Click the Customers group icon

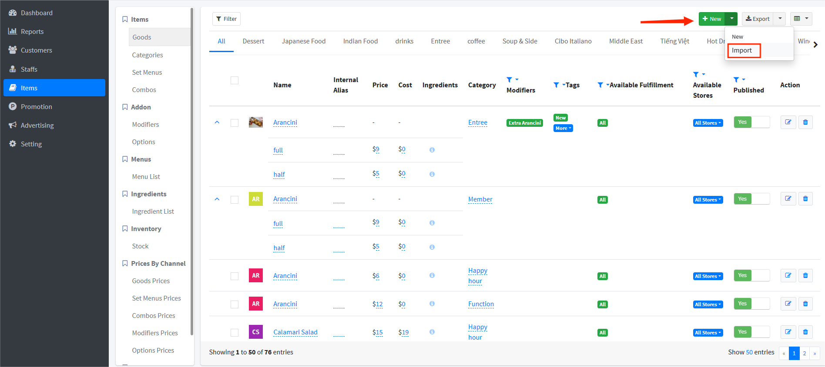(x=13, y=50)
